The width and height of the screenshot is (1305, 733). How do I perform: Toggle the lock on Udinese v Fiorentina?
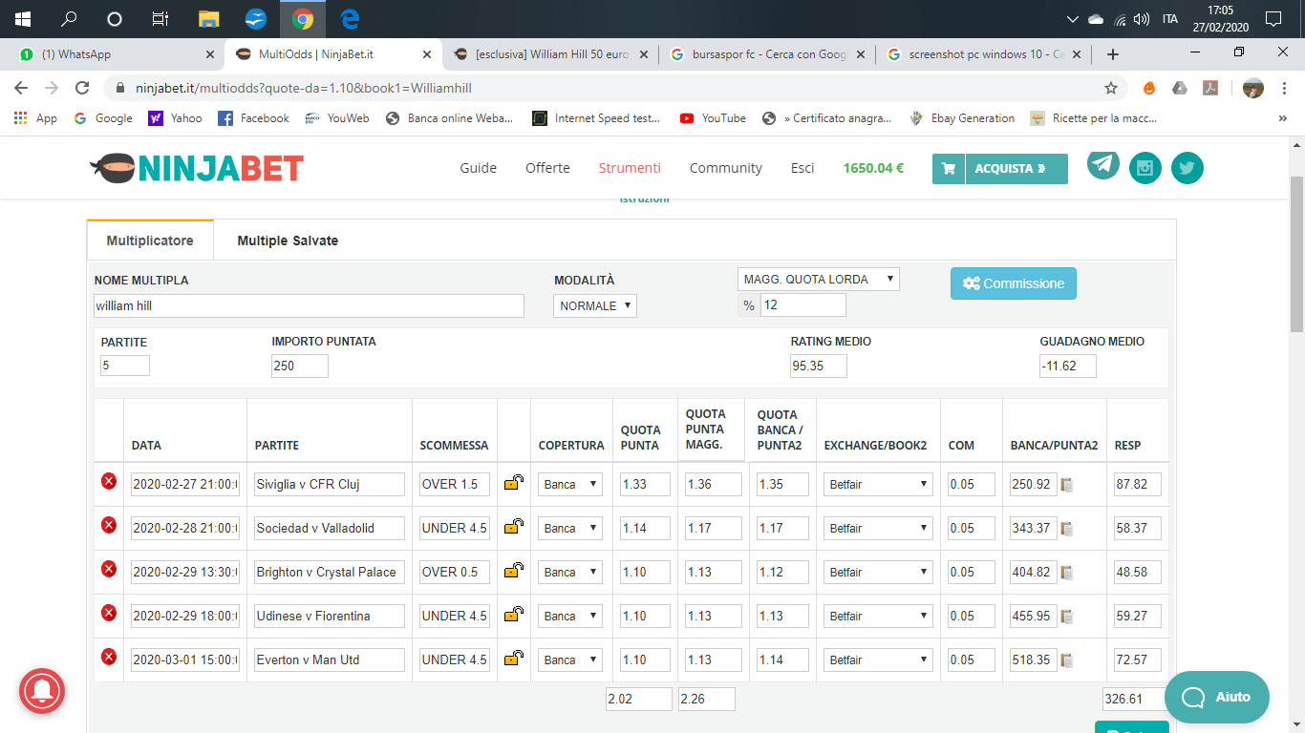click(514, 615)
